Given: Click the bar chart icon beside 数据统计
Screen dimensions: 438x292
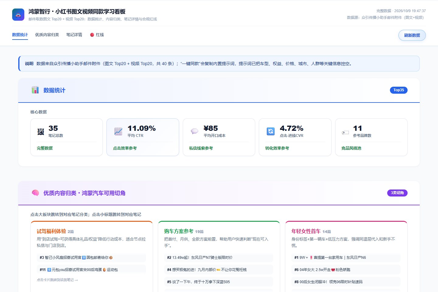Looking at the screenshot, I should coord(35,90).
